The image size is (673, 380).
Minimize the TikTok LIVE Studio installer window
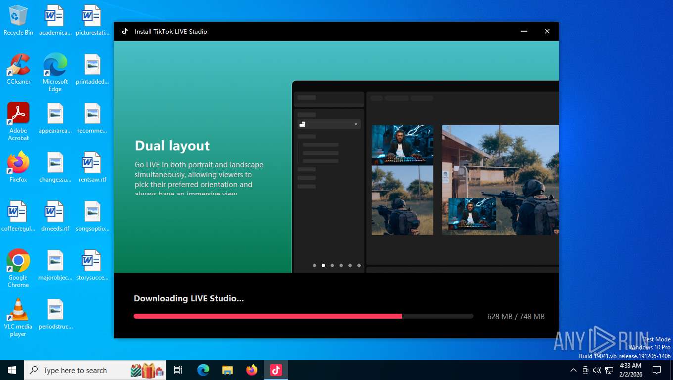[x=524, y=31]
